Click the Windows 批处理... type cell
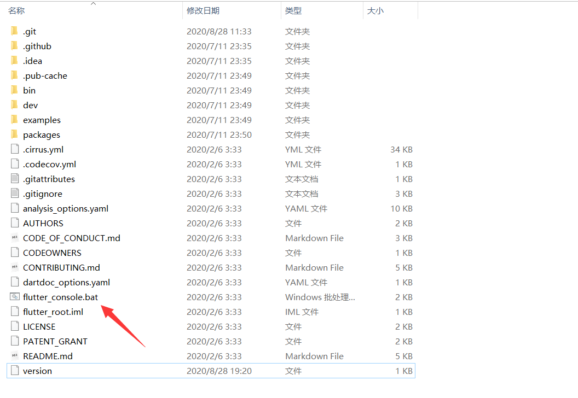Image resolution: width=578 pixels, height=398 pixels. click(x=320, y=297)
